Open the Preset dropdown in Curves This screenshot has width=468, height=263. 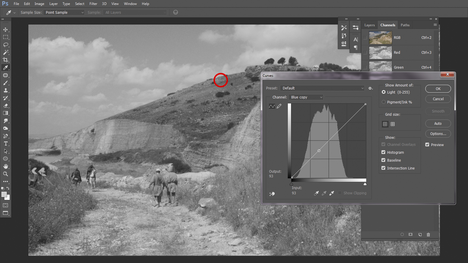point(322,88)
